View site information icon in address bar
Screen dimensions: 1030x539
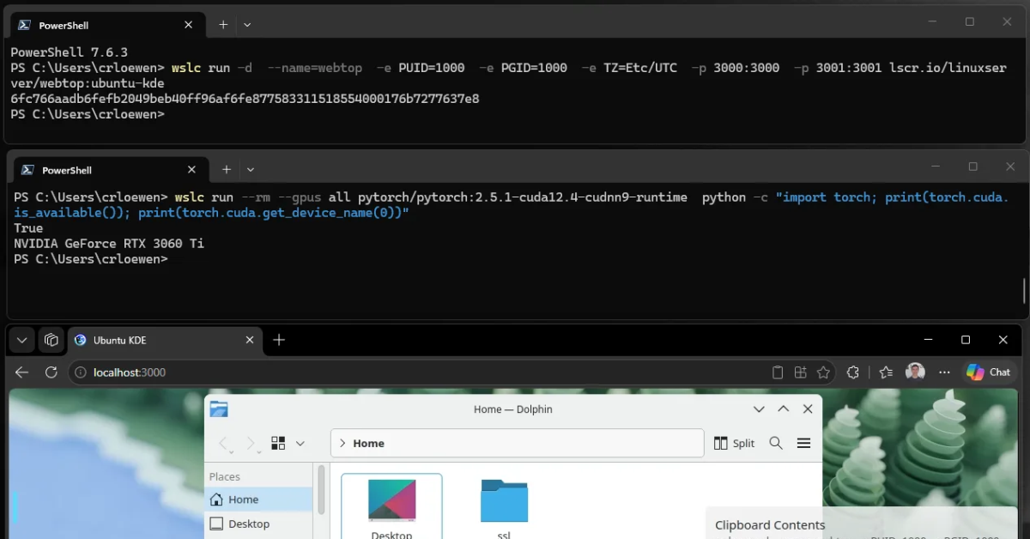click(x=81, y=372)
